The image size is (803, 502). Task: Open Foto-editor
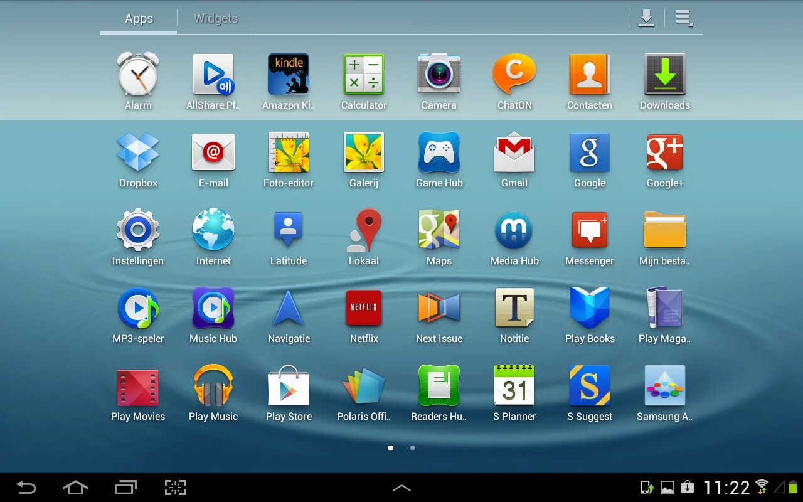coord(289,152)
